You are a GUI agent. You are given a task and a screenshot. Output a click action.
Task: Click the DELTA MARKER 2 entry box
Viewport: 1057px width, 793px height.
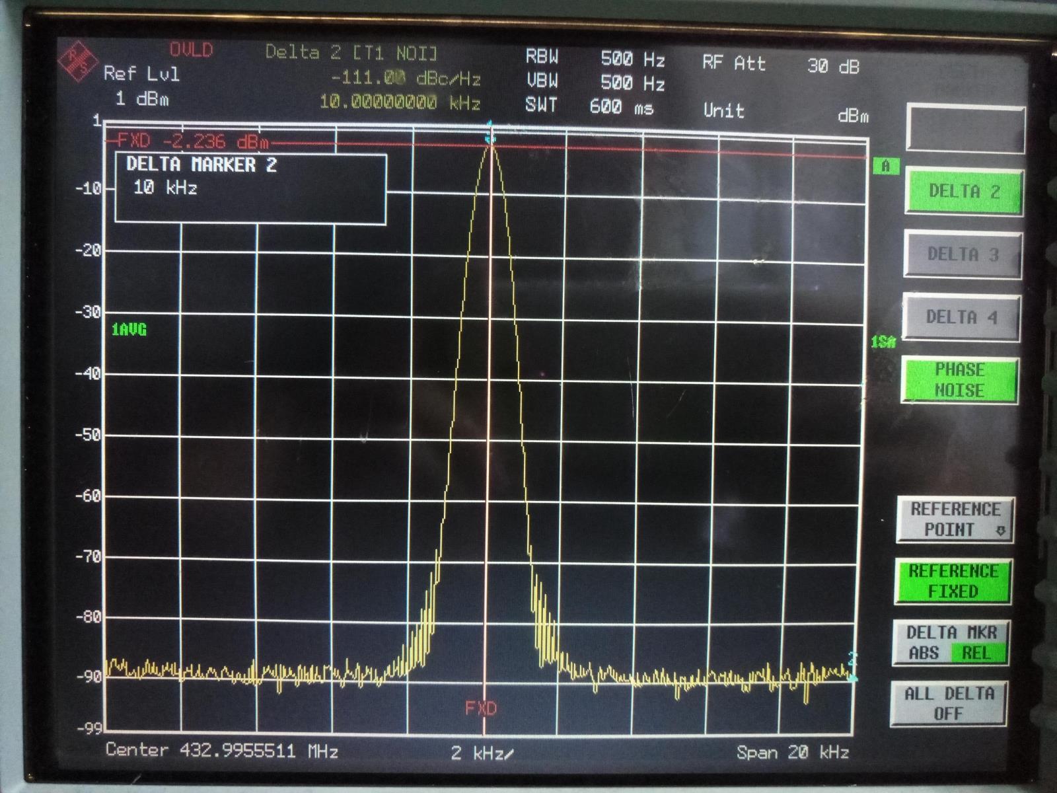click(250, 188)
